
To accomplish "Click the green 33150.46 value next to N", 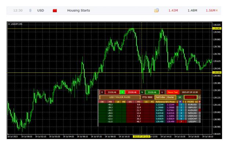I will 152,92.
